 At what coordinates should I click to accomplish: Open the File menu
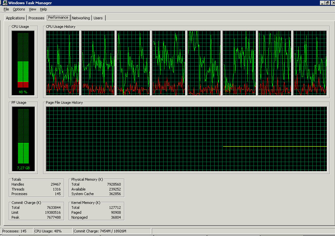tap(6, 9)
